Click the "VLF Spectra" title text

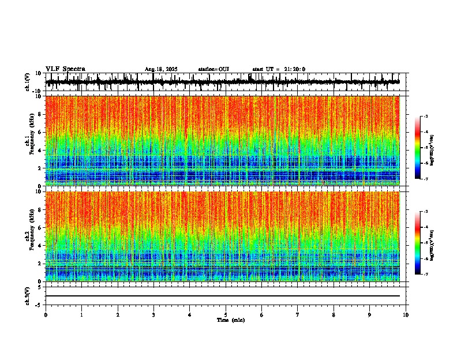65,69
